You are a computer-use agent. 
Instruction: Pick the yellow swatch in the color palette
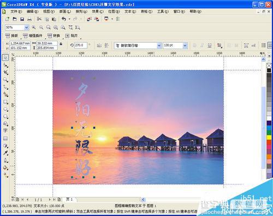coord(269,137)
